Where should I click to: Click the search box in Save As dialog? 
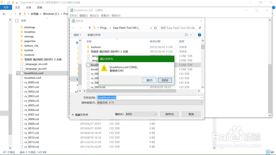[179, 28]
